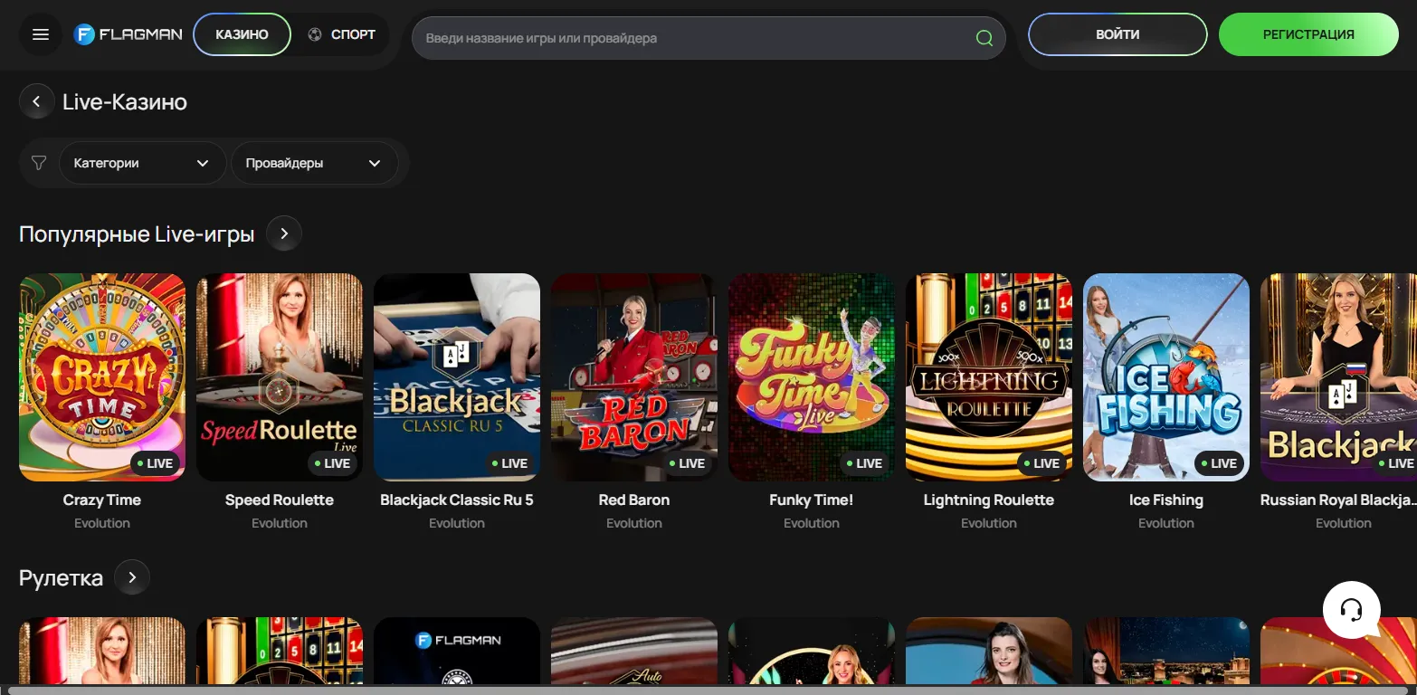Click Evolution provider under Red Baron
This screenshot has height=695, width=1417.
tap(634, 523)
